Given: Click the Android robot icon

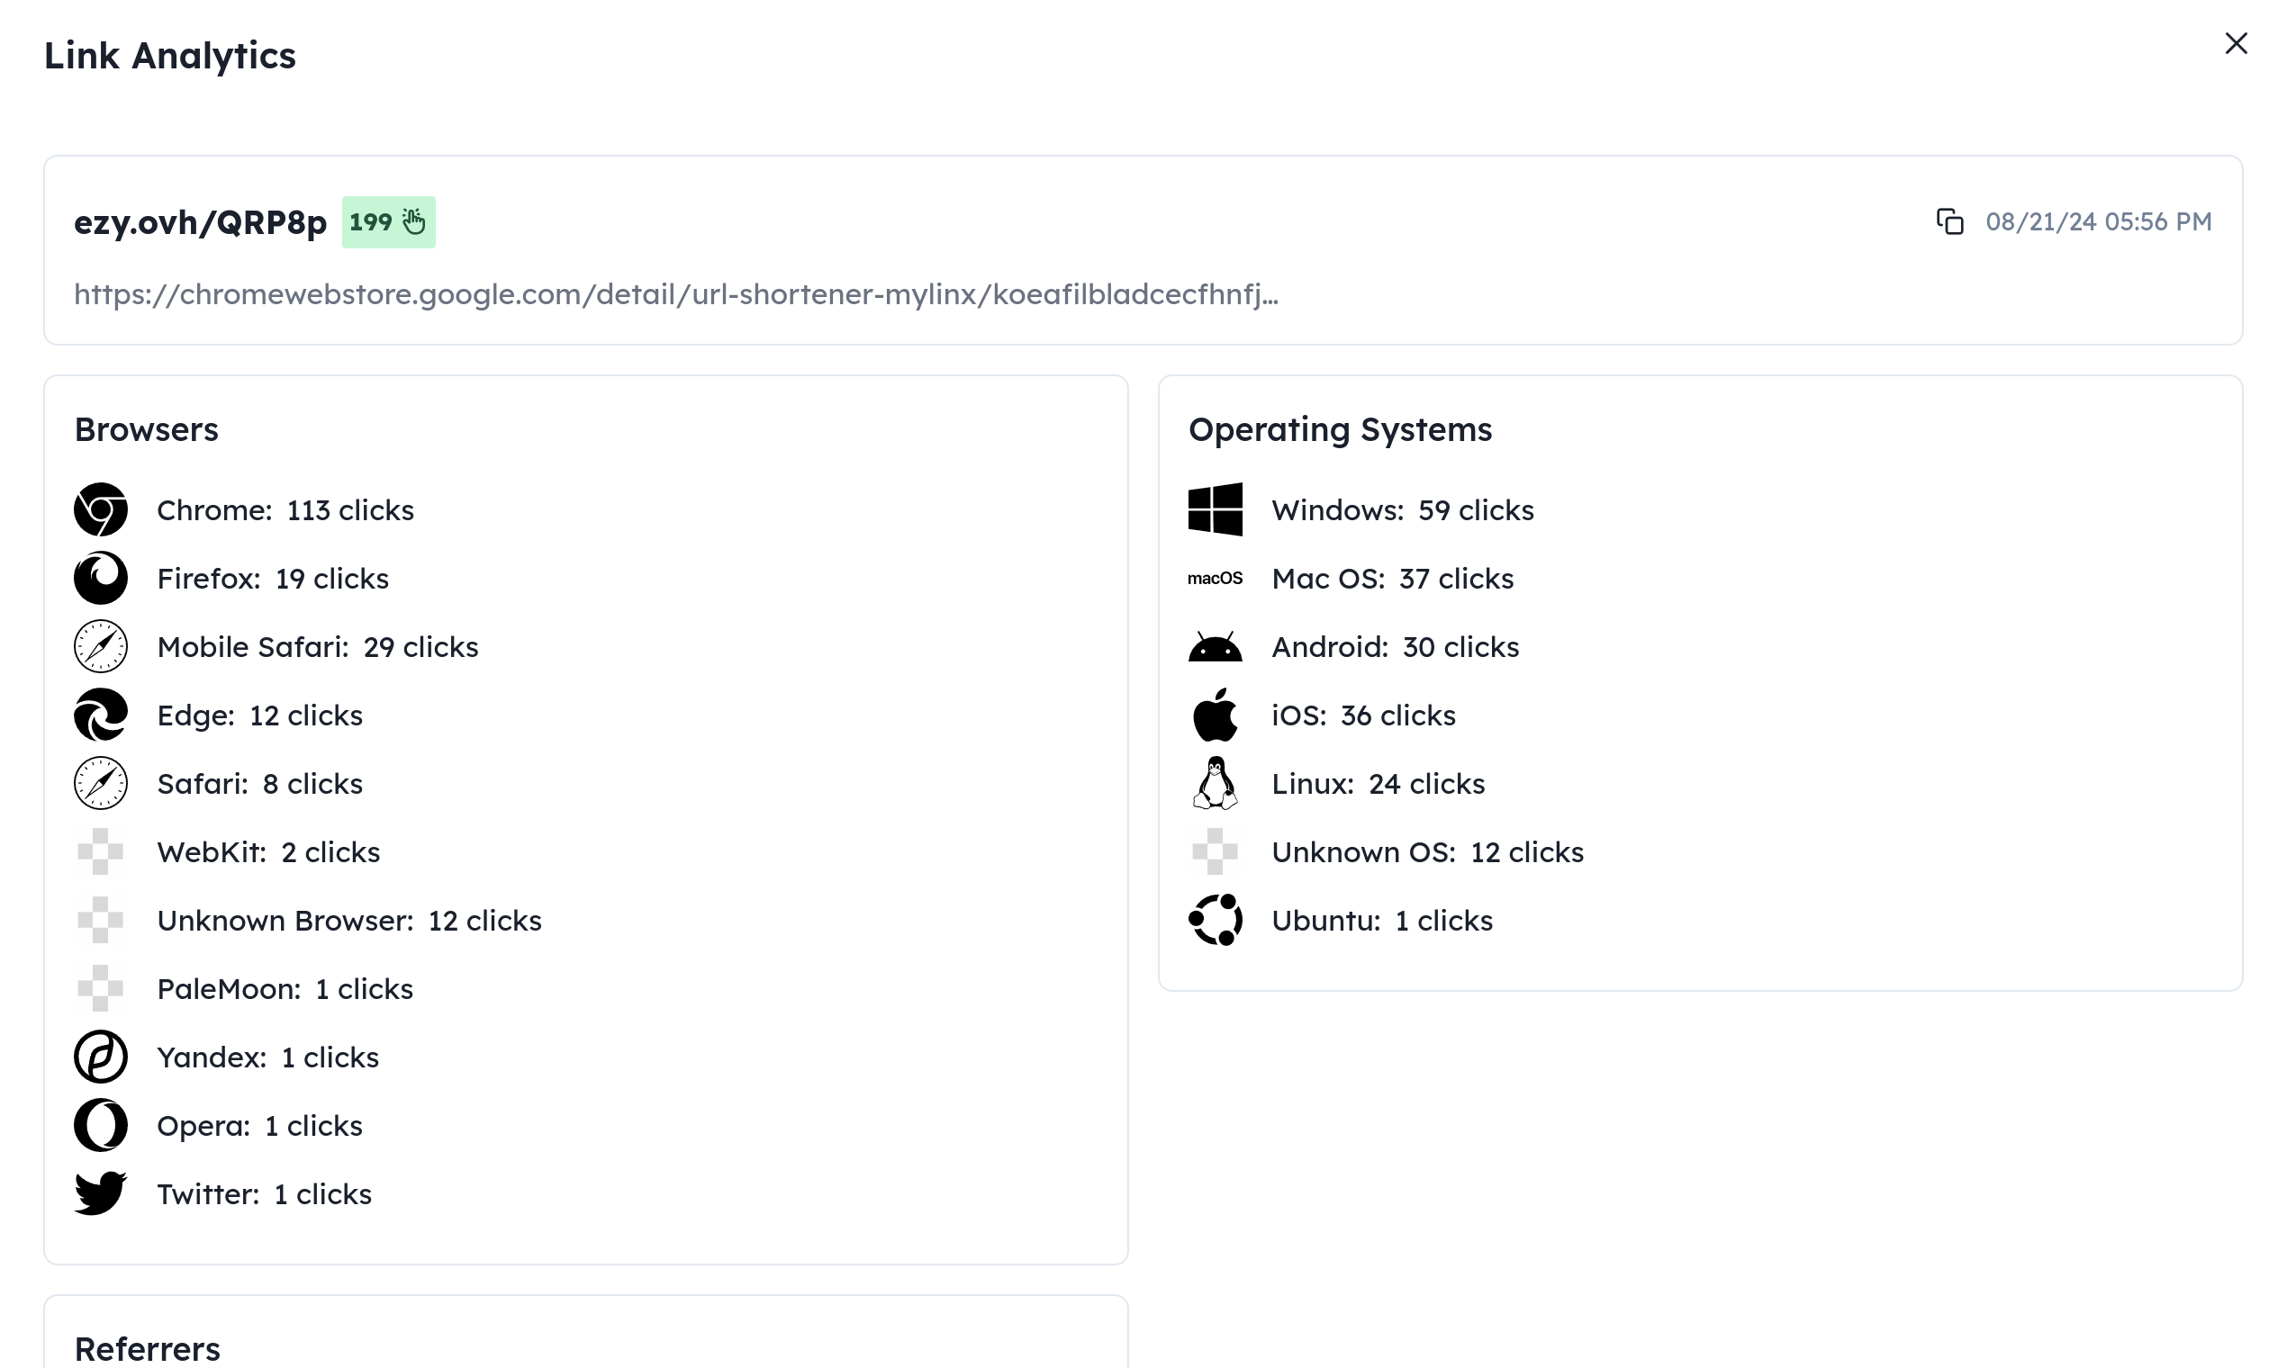Looking at the screenshot, I should pos(1215,646).
